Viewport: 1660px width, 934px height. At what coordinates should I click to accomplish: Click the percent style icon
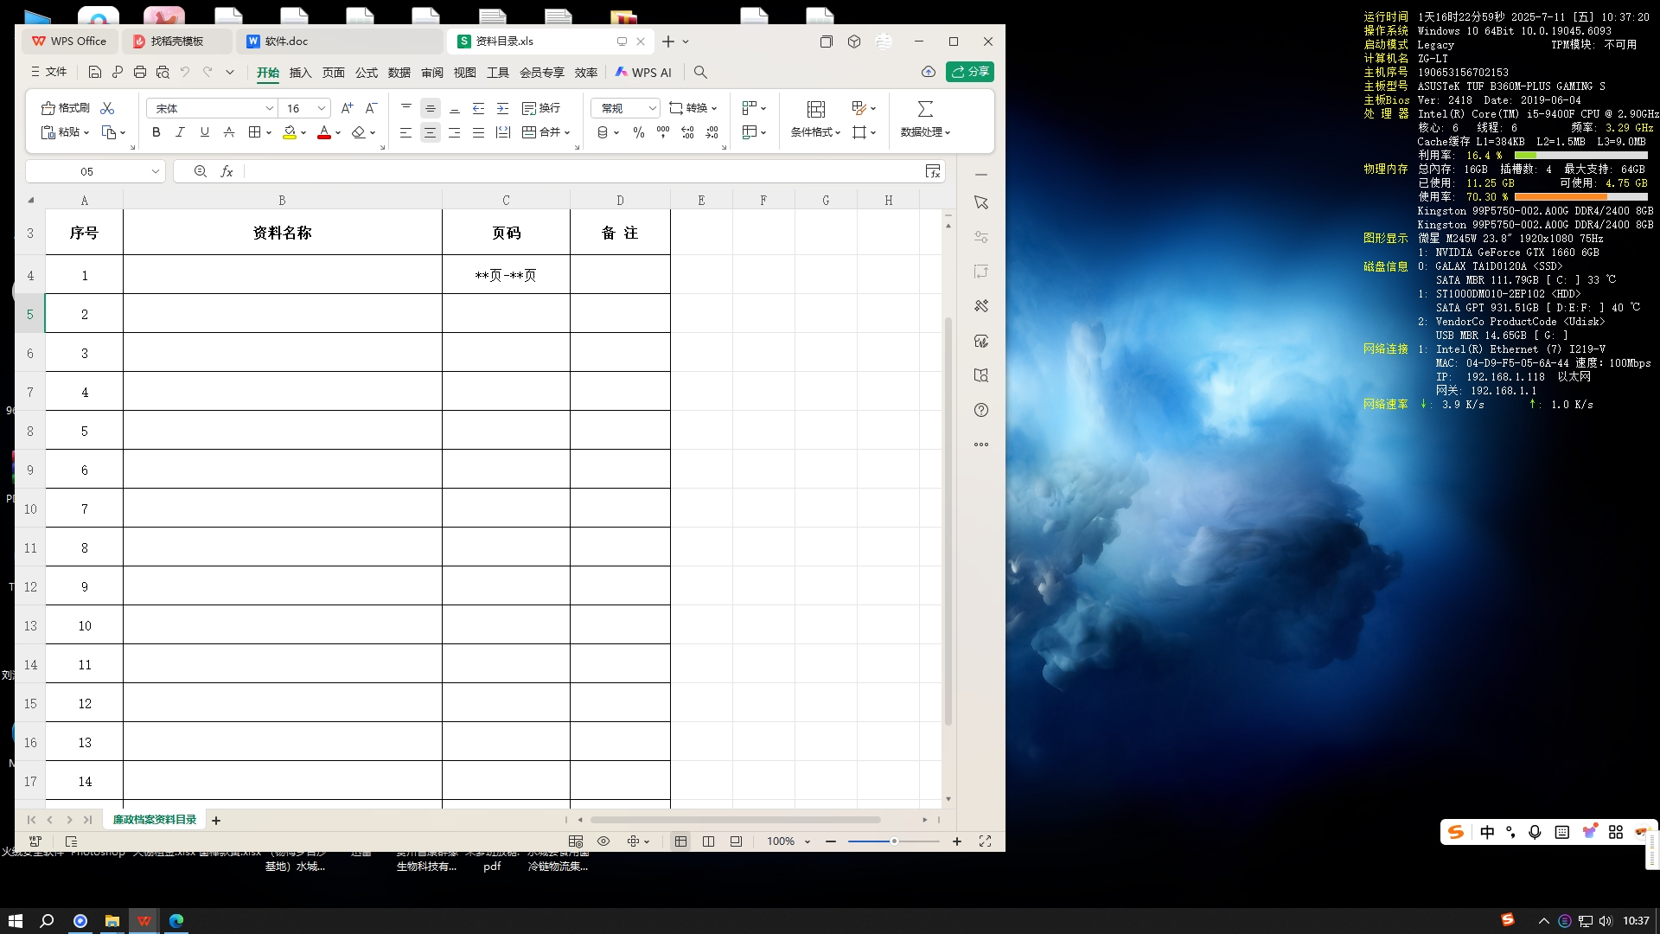[x=639, y=132]
